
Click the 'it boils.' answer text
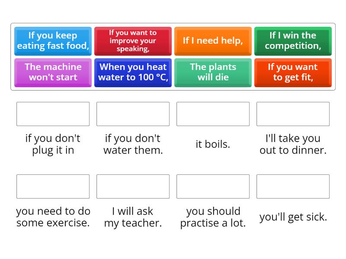coord(213,144)
